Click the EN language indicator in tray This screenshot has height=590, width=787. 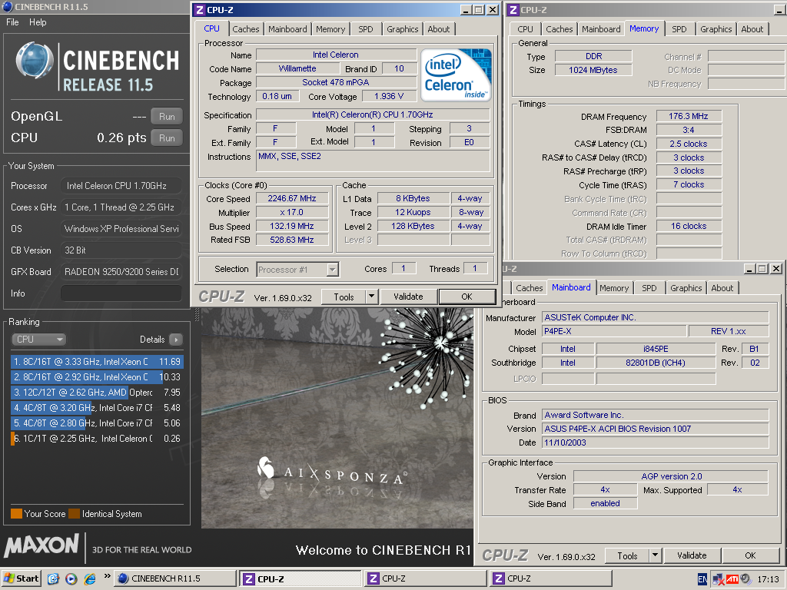click(702, 579)
